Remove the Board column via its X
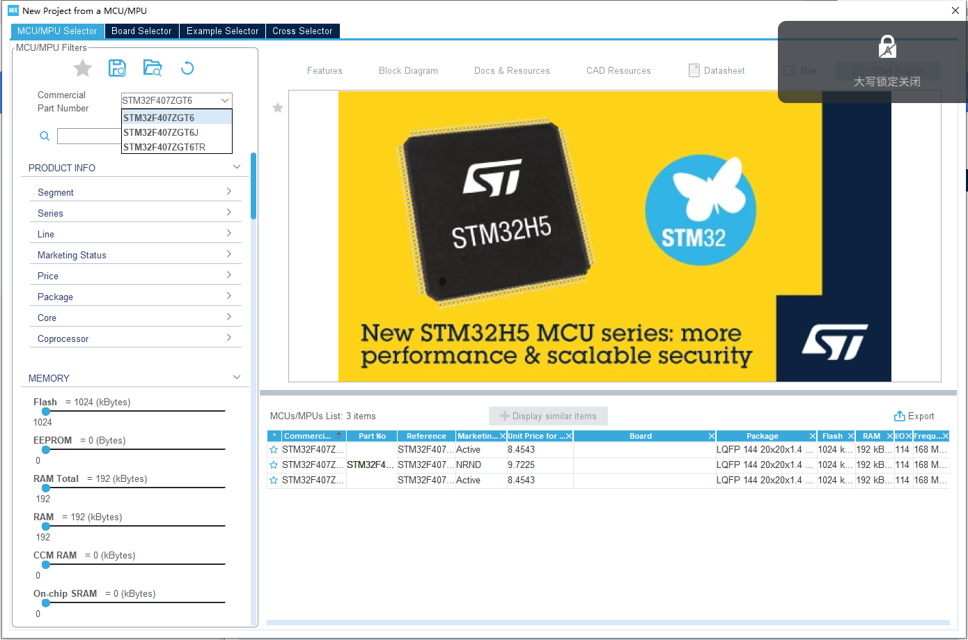 point(712,436)
